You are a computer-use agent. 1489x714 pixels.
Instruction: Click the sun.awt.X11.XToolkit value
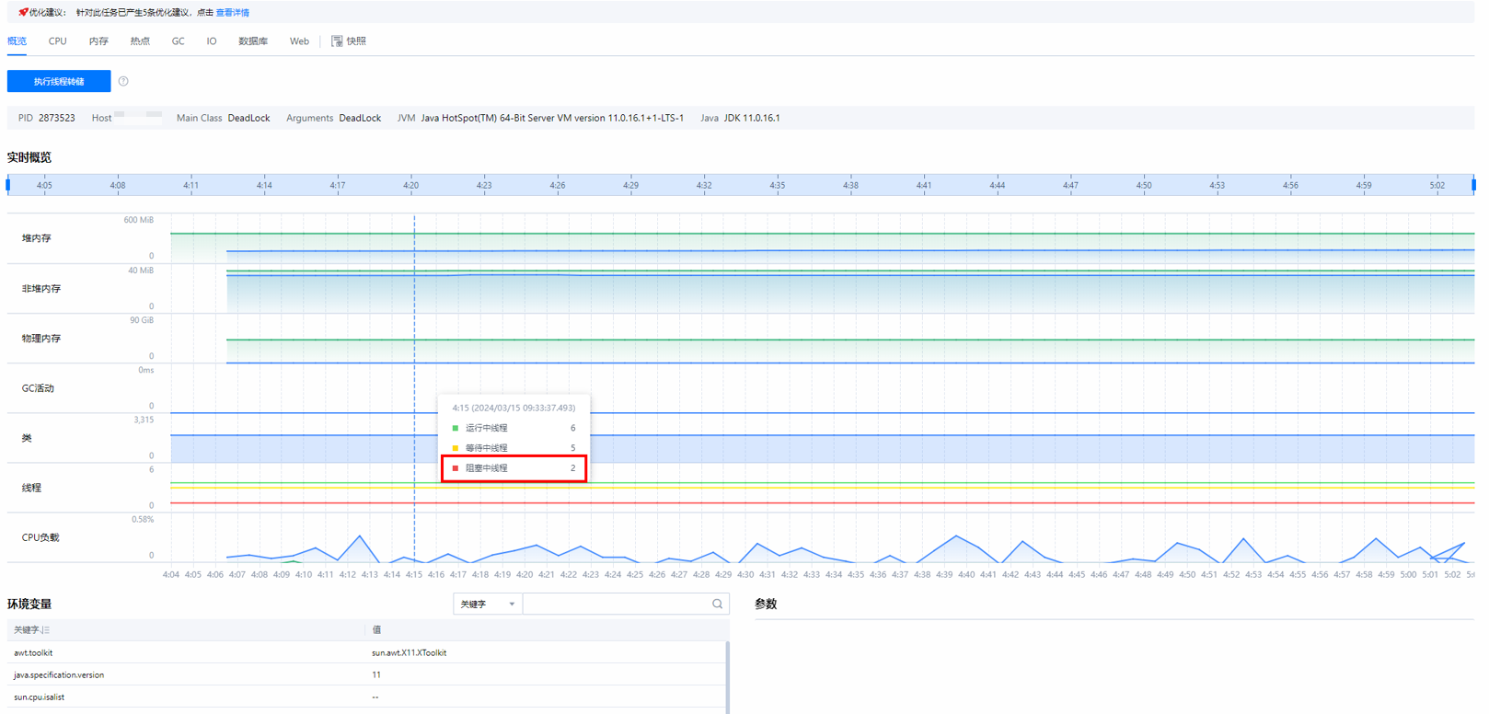coord(409,652)
